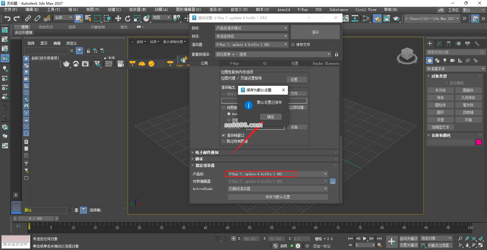Open the Rendered Frame Window teapot icon
Screen dimensions: 487x250
pyautogui.click(x=387, y=19)
